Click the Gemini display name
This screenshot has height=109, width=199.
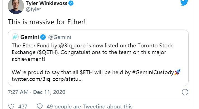pos(30,37)
